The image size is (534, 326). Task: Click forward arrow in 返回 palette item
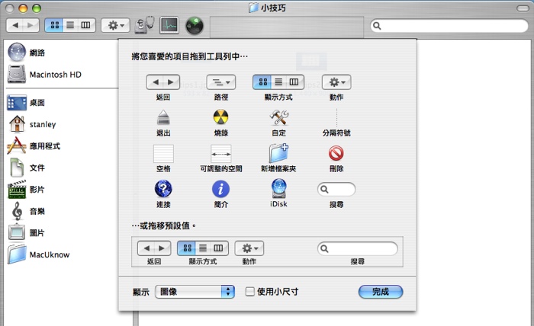tap(172, 82)
